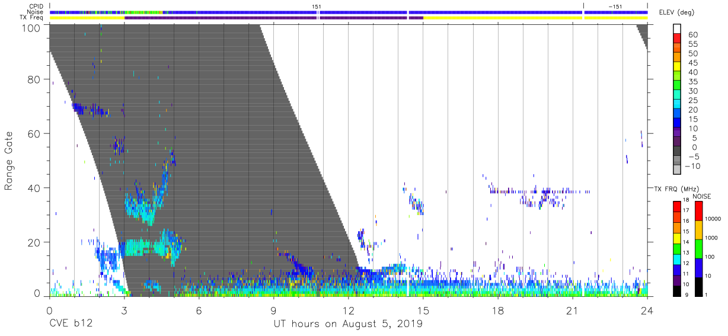Click the '-151' CPID value at top right

[x=615, y=7]
